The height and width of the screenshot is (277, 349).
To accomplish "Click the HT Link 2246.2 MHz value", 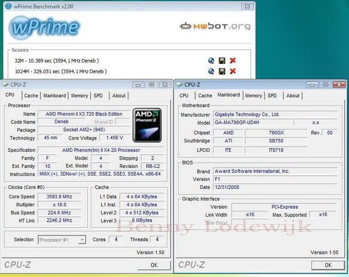I will [x=59, y=220].
